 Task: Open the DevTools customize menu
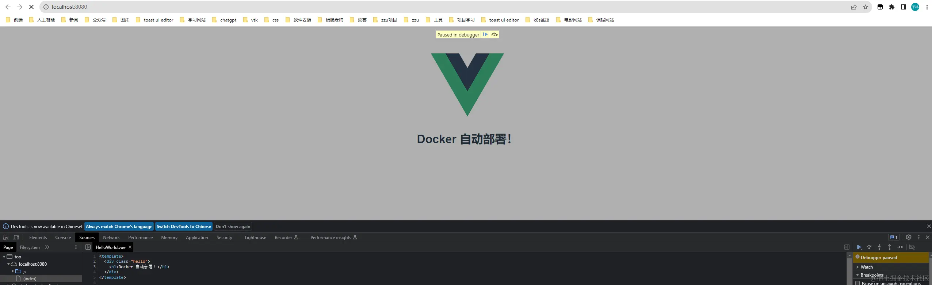(x=919, y=237)
